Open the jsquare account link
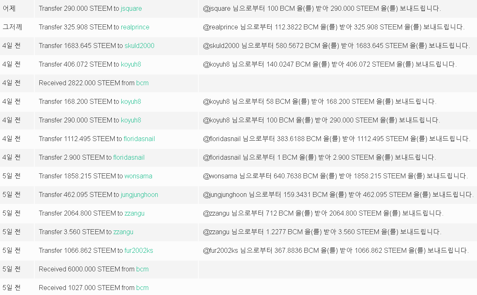This screenshot has width=477, height=295. point(131,9)
